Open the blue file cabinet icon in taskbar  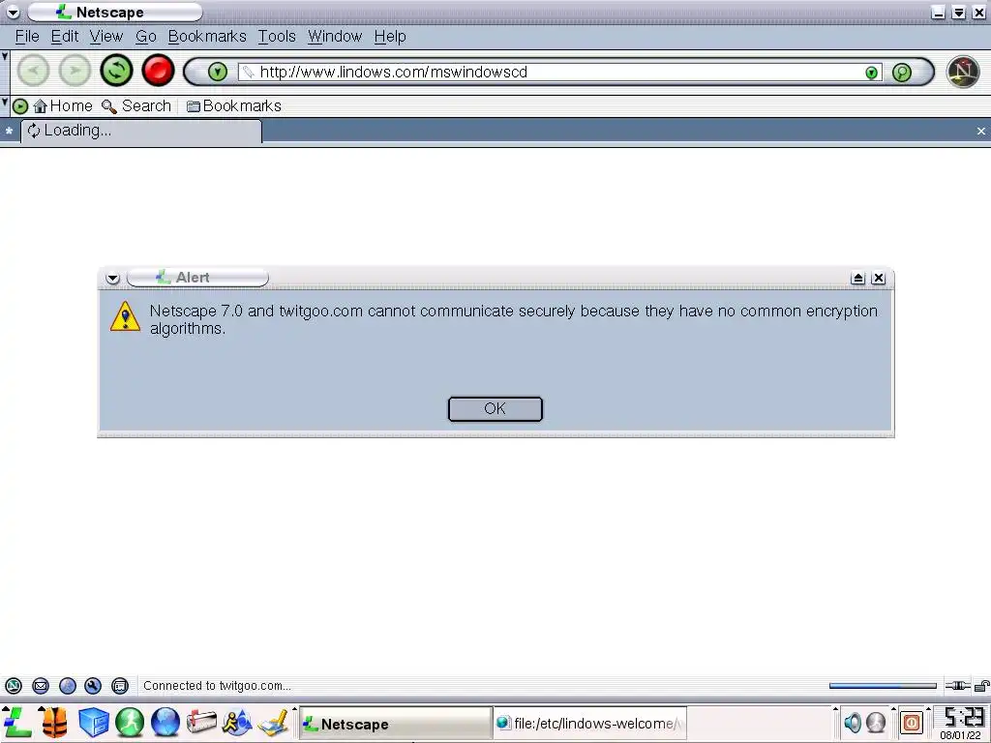tap(94, 722)
